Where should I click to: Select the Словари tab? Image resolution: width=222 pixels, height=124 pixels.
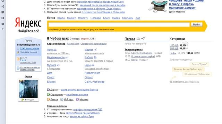[96, 18]
